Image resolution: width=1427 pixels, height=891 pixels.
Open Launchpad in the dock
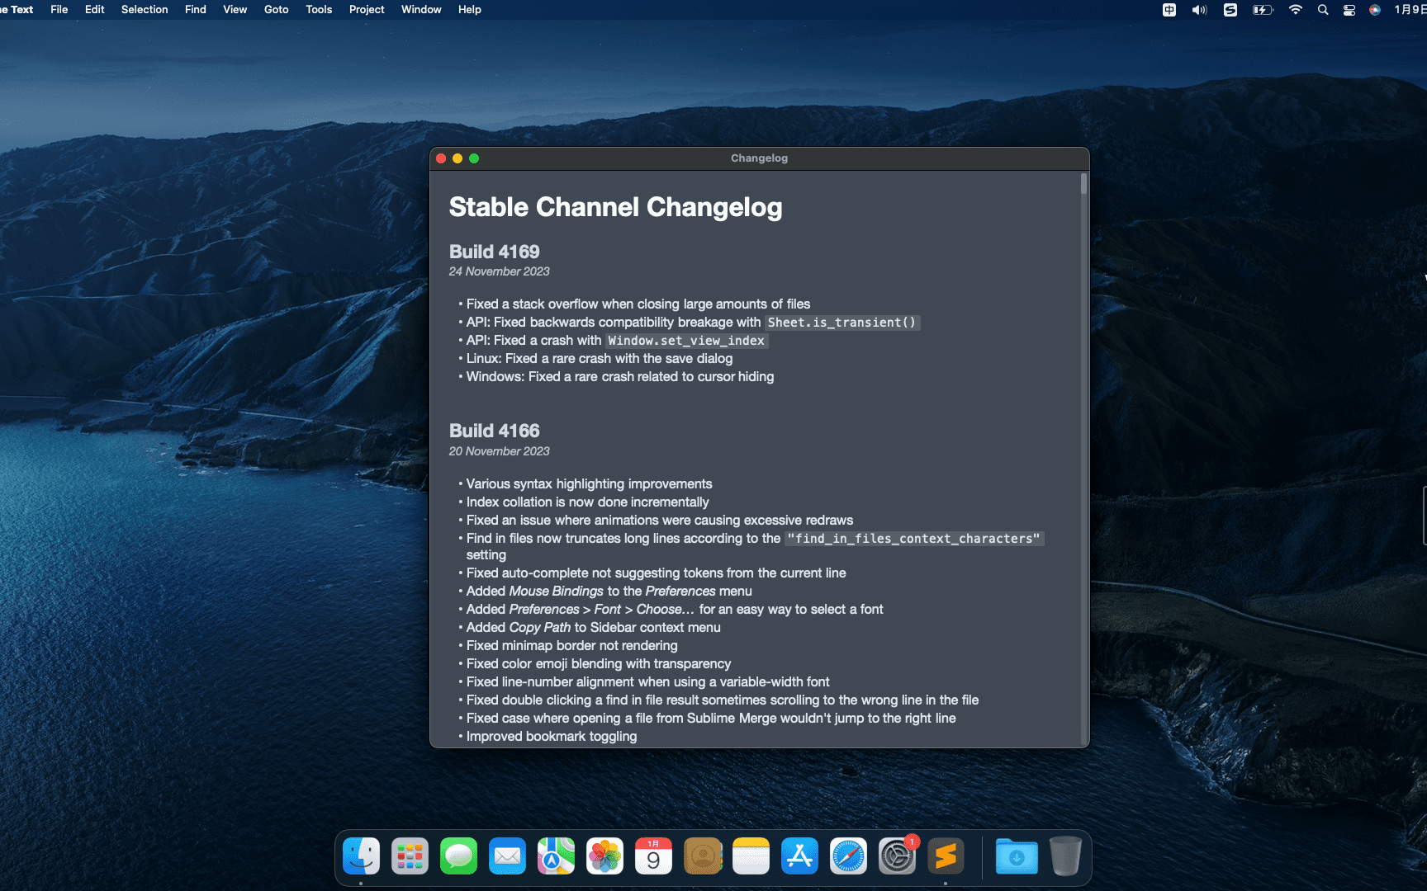(x=410, y=856)
